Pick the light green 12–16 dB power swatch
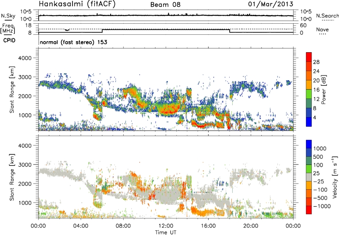339x235 pixels. [x=309, y=94]
